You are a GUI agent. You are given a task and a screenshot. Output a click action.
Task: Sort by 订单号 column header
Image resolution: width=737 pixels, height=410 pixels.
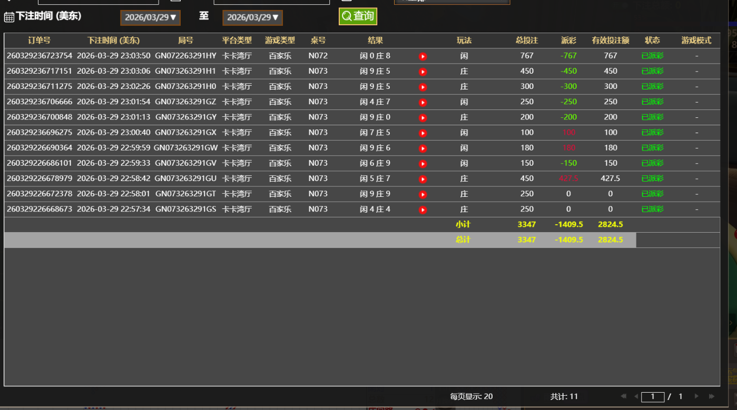point(40,41)
